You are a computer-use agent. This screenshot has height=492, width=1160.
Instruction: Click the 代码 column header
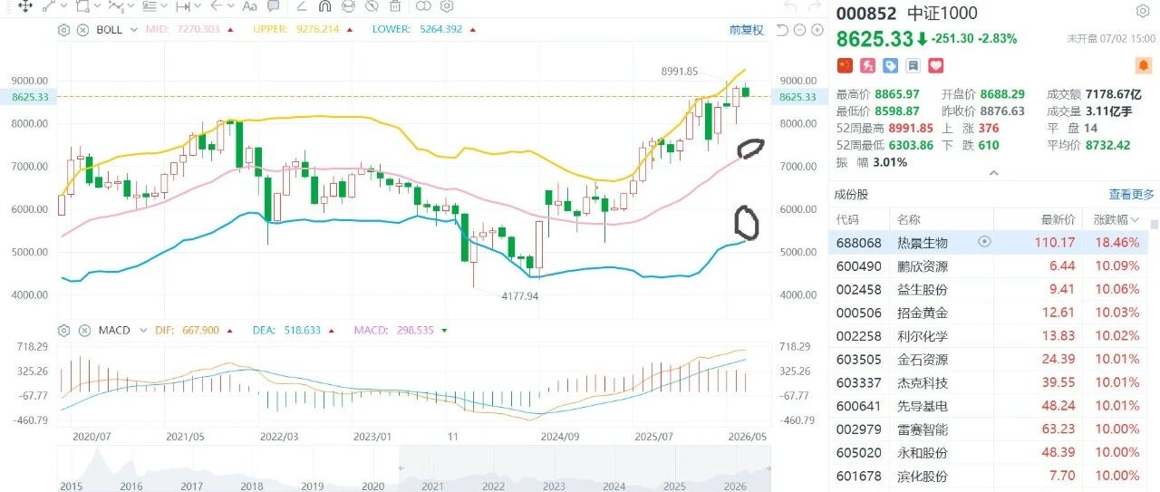pyautogui.click(x=846, y=220)
